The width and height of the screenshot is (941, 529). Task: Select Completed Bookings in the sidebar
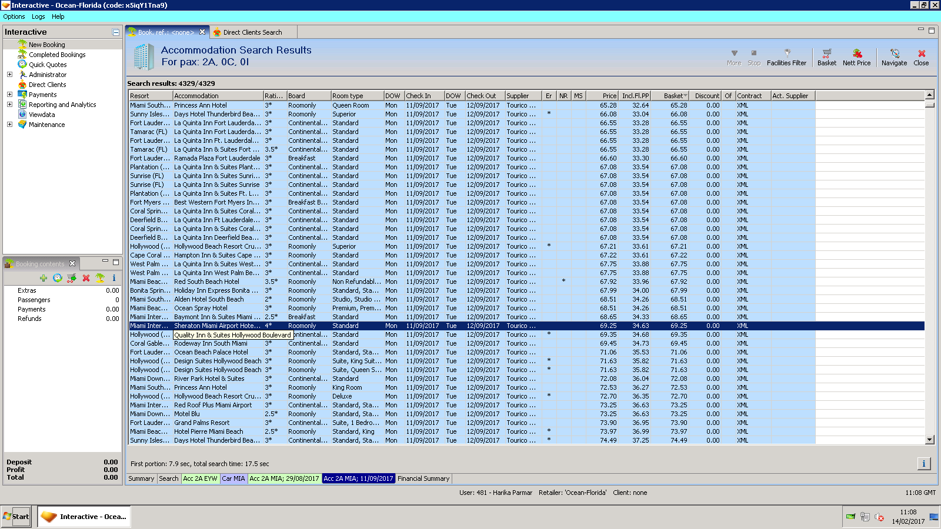click(57, 55)
